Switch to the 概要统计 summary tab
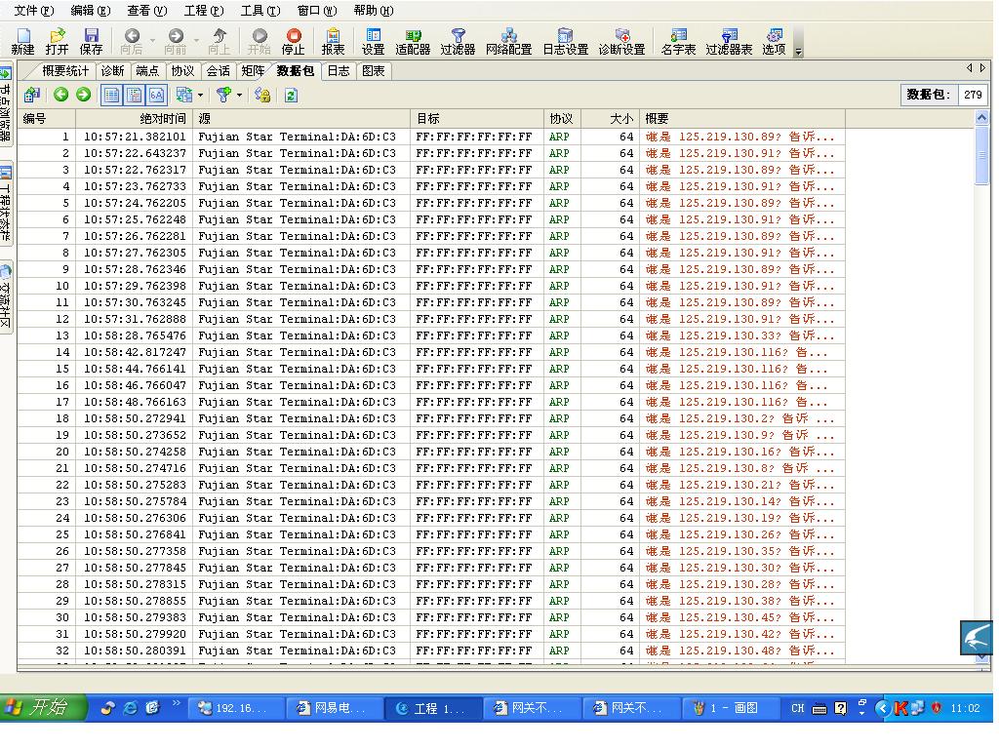 coord(64,70)
